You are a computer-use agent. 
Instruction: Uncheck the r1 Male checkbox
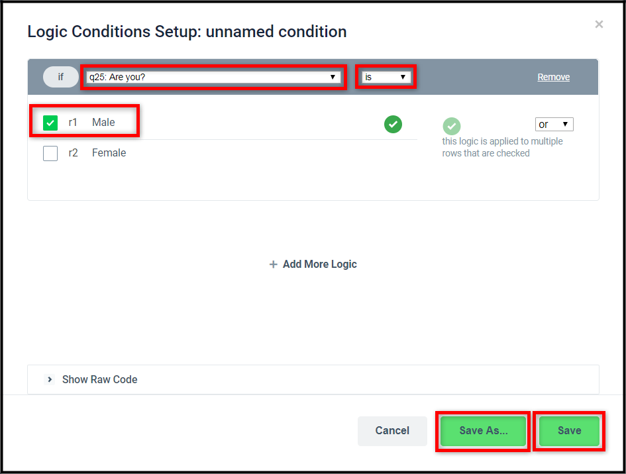click(x=50, y=123)
